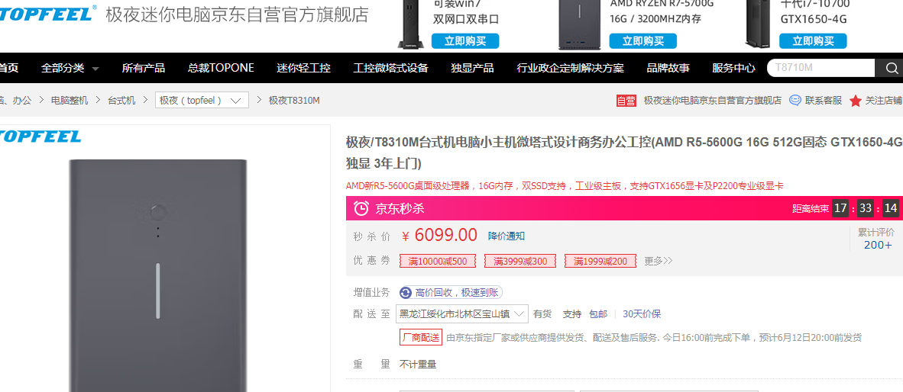Go to 首页 in navigation bar
The height and width of the screenshot is (392, 903).
8,68
